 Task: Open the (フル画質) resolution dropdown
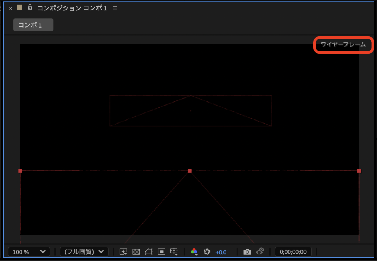pos(84,252)
